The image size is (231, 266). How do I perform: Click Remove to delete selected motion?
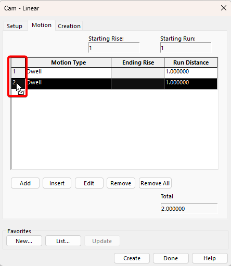click(x=121, y=183)
